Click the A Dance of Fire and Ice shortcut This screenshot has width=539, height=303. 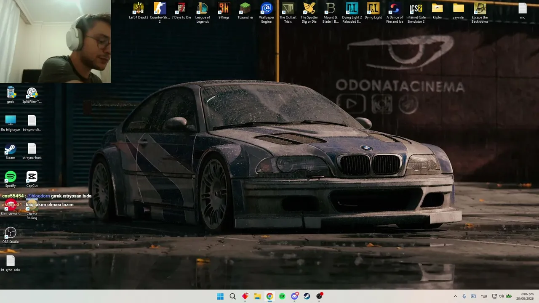pyautogui.click(x=395, y=13)
